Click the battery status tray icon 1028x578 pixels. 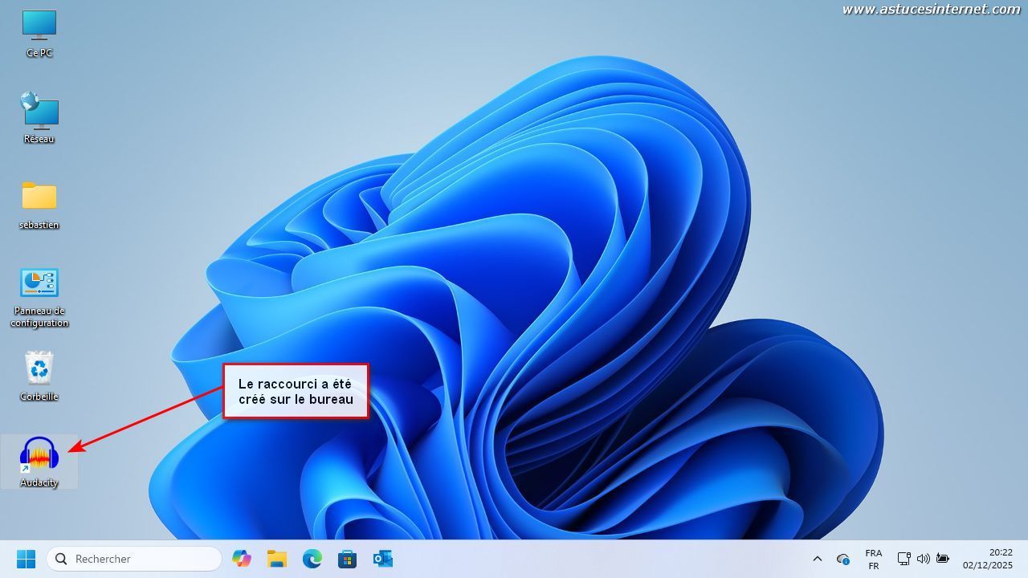pos(942,559)
